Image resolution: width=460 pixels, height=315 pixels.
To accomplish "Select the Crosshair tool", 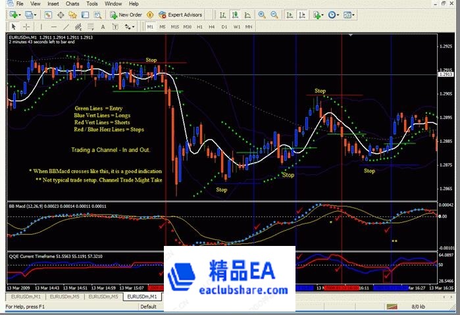I will point(26,26).
